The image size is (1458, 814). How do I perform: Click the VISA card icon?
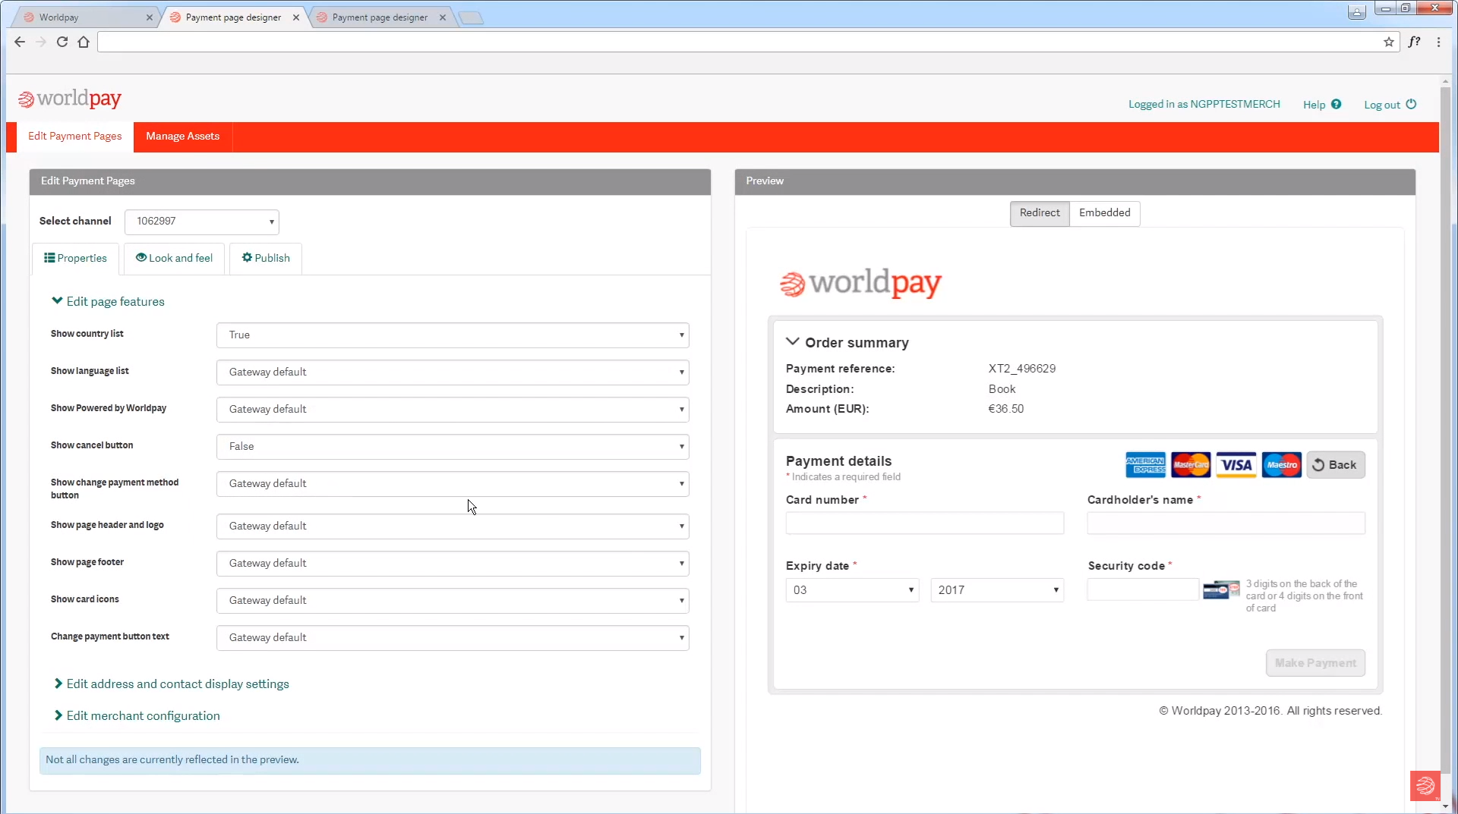[1236, 465]
